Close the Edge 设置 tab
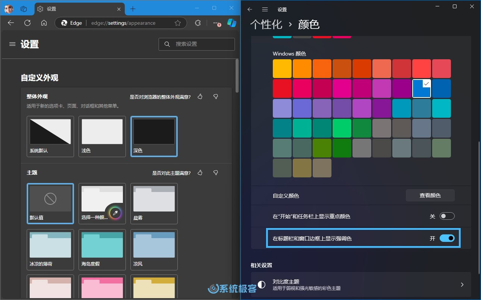This screenshot has width=481, height=300. pyautogui.click(x=119, y=9)
